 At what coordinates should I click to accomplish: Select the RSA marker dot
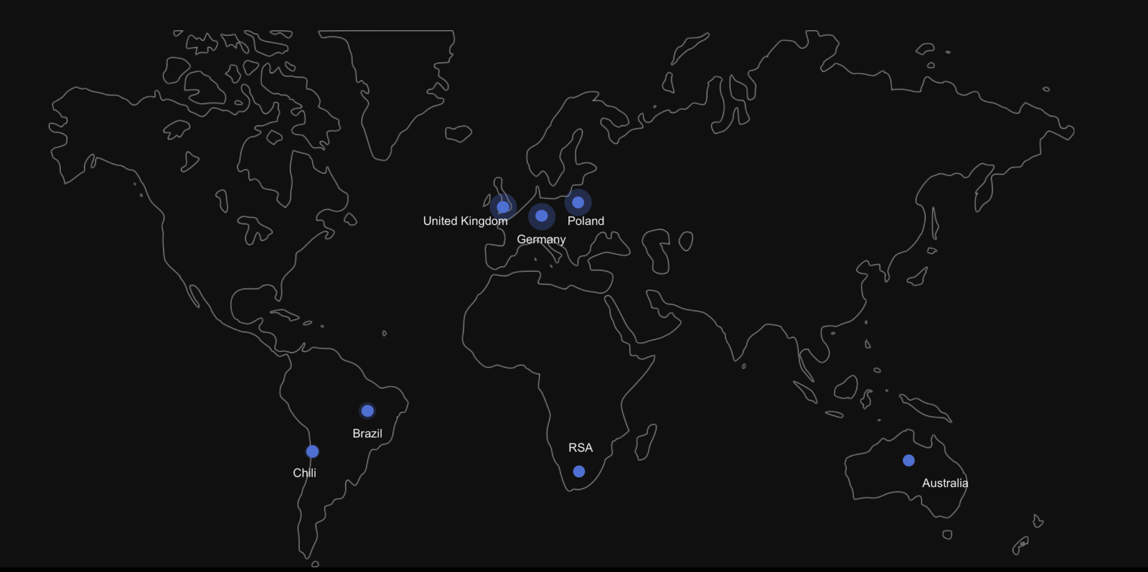(x=579, y=472)
